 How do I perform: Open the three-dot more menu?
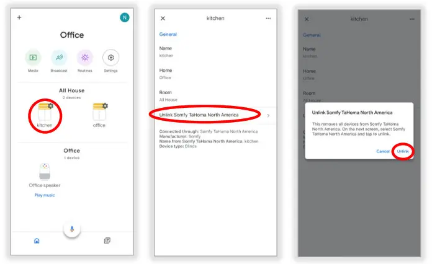click(268, 19)
